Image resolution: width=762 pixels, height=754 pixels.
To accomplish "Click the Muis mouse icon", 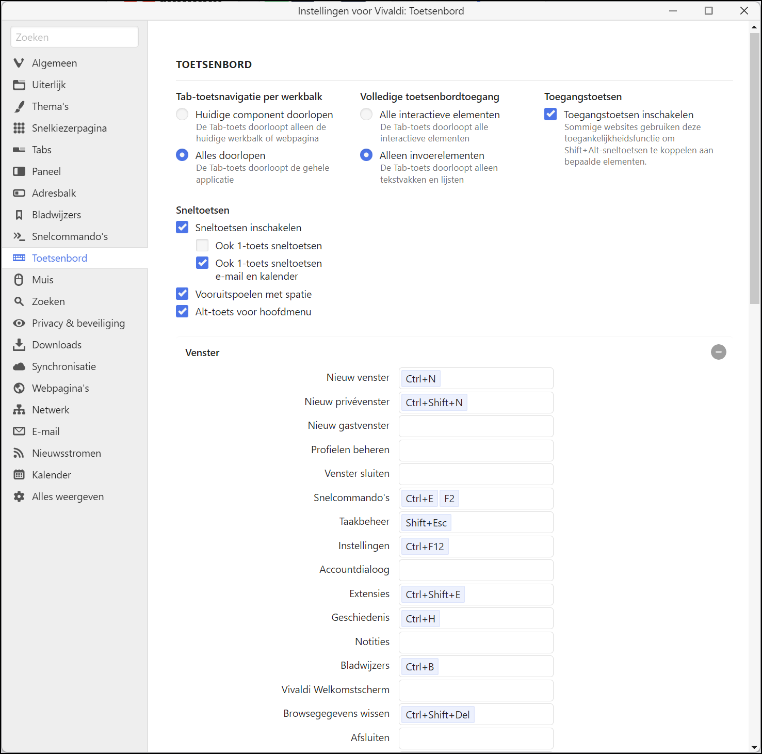I will (19, 280).
